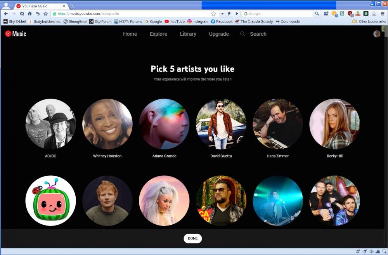
Task: Open Strengthnet bookmark
Action: [x=75, y=21]
